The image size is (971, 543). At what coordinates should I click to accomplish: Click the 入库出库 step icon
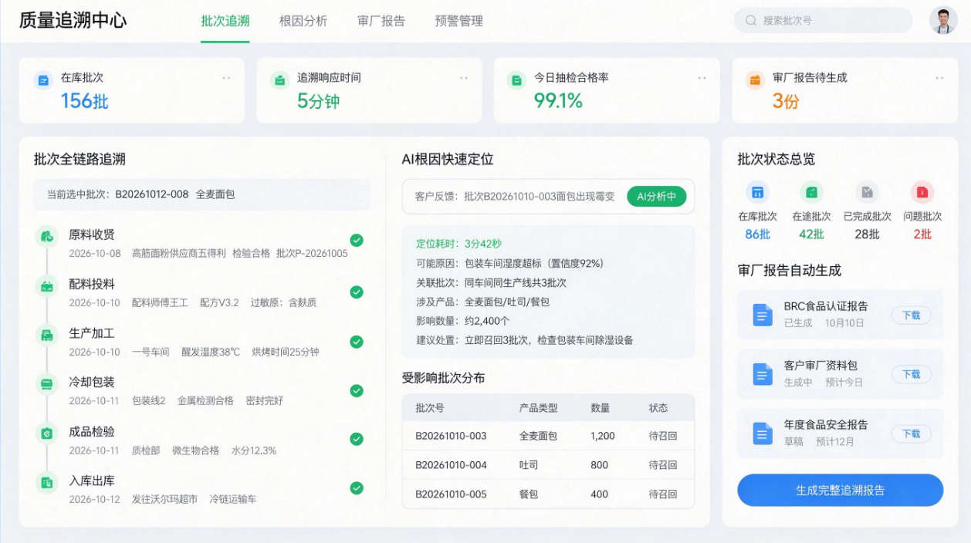[x=47, y=482]
